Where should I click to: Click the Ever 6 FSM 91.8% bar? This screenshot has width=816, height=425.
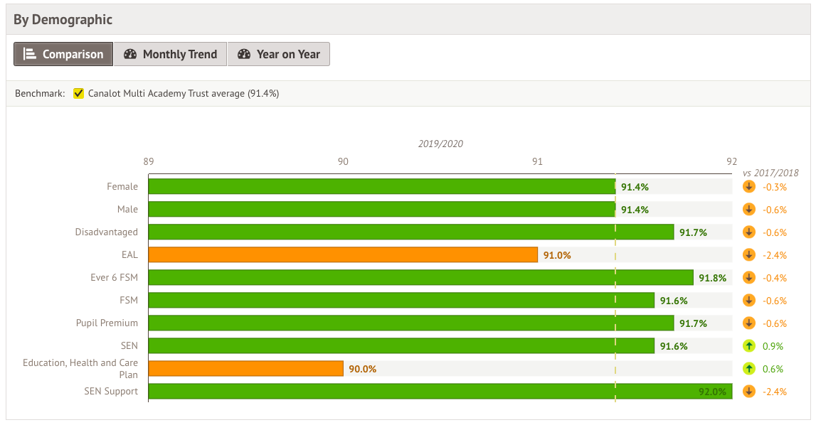420,278
